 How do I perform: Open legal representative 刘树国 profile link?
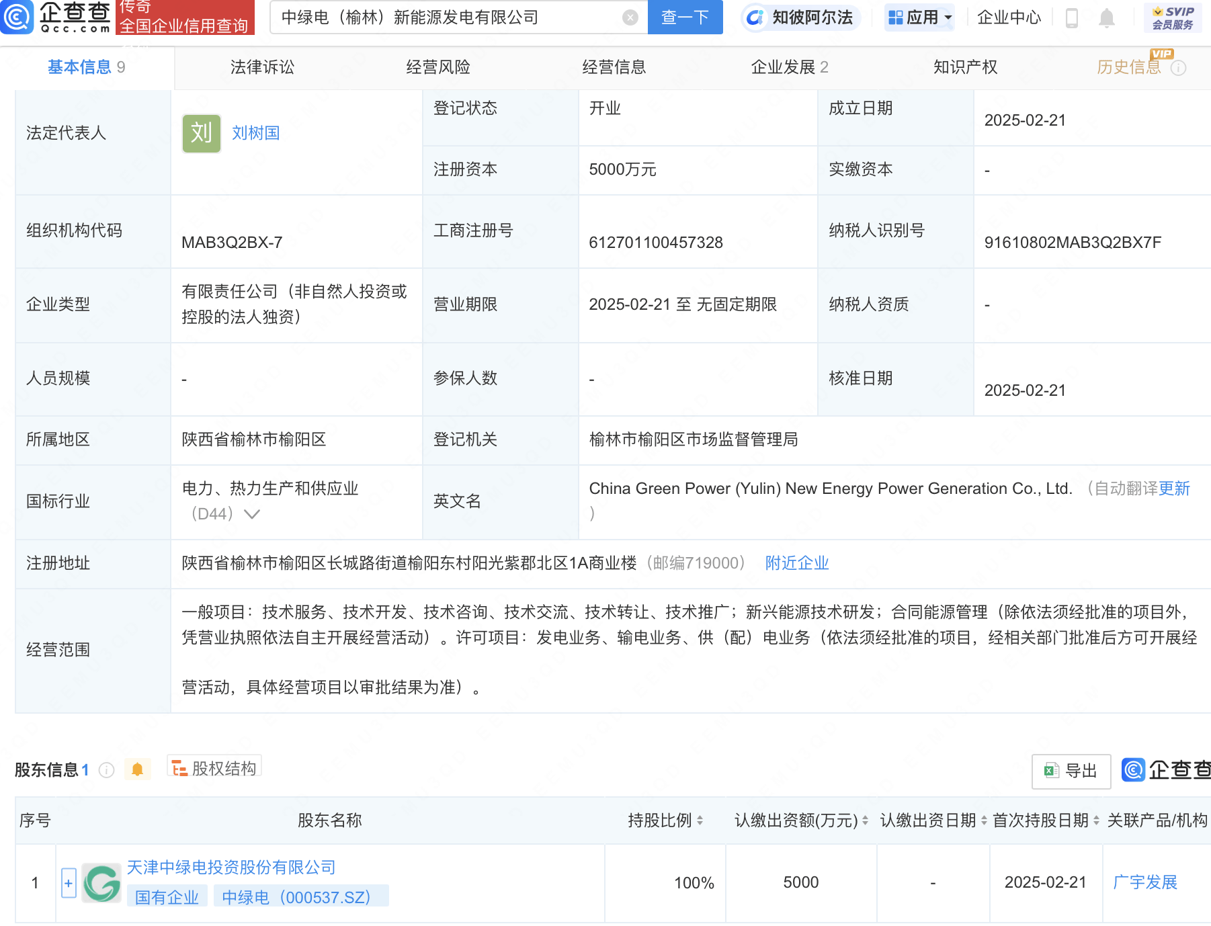coord(255,132)
